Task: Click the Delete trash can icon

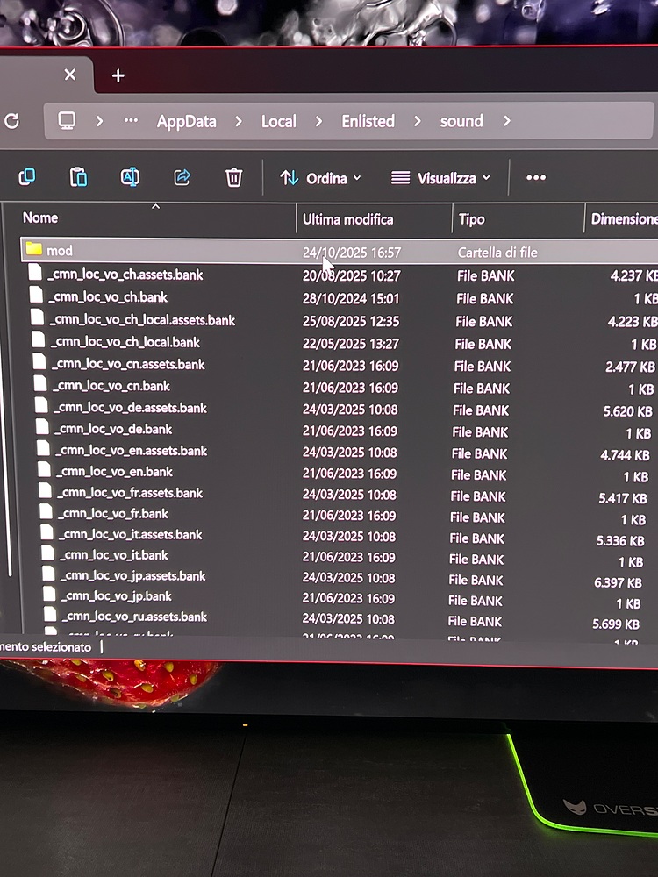Action: 233,178
